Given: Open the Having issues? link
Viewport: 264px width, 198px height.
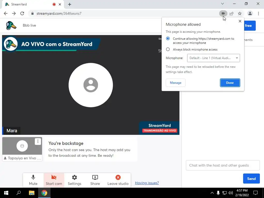Looking at the screenshot, I should point(147,183).
